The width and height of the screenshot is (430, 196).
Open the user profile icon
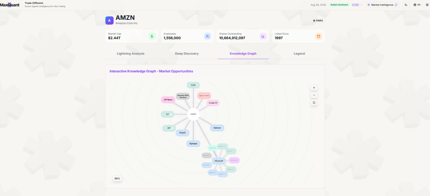pos(427,5)
